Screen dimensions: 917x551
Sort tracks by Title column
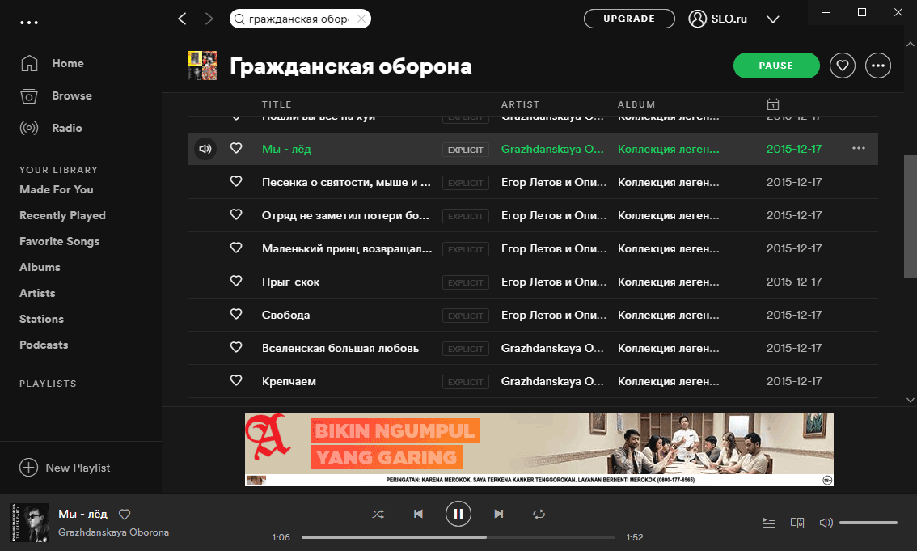pos(277,104)
